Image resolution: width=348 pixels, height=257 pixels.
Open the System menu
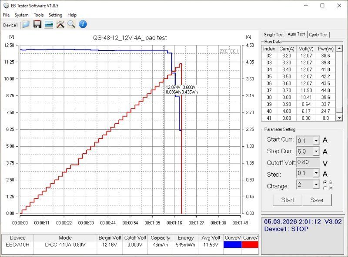tap(21, 15)
